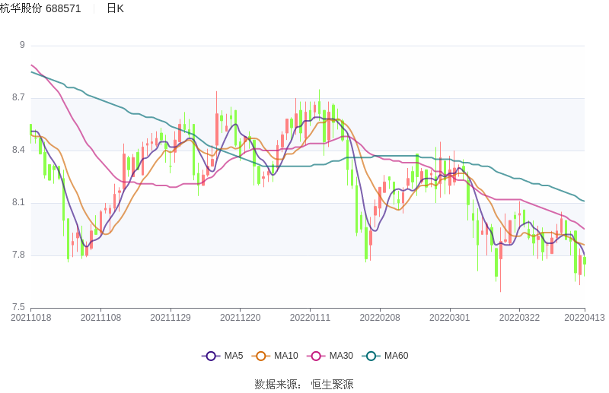
Task: Click the orange MA10 legend marker icon
Action: click(261, 356)
